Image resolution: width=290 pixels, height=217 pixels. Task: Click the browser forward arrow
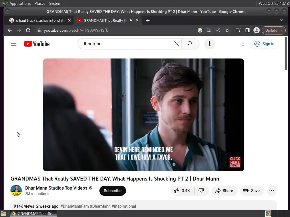pos(19,30)
